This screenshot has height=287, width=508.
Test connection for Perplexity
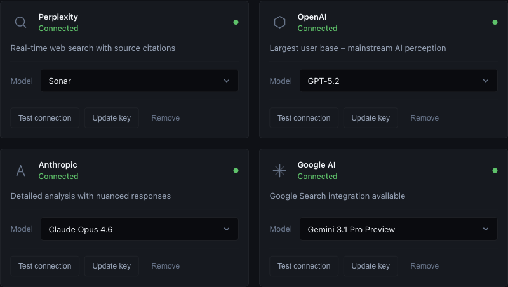pos(44,118)
